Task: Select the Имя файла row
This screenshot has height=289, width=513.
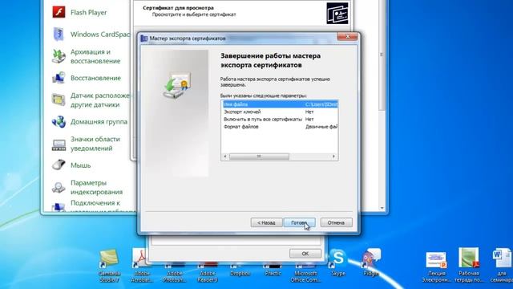Action: point(280,104)
